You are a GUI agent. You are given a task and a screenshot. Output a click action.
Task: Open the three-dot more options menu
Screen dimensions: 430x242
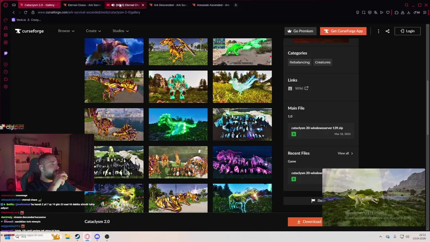pyautogui.click(x=378, y=31)
